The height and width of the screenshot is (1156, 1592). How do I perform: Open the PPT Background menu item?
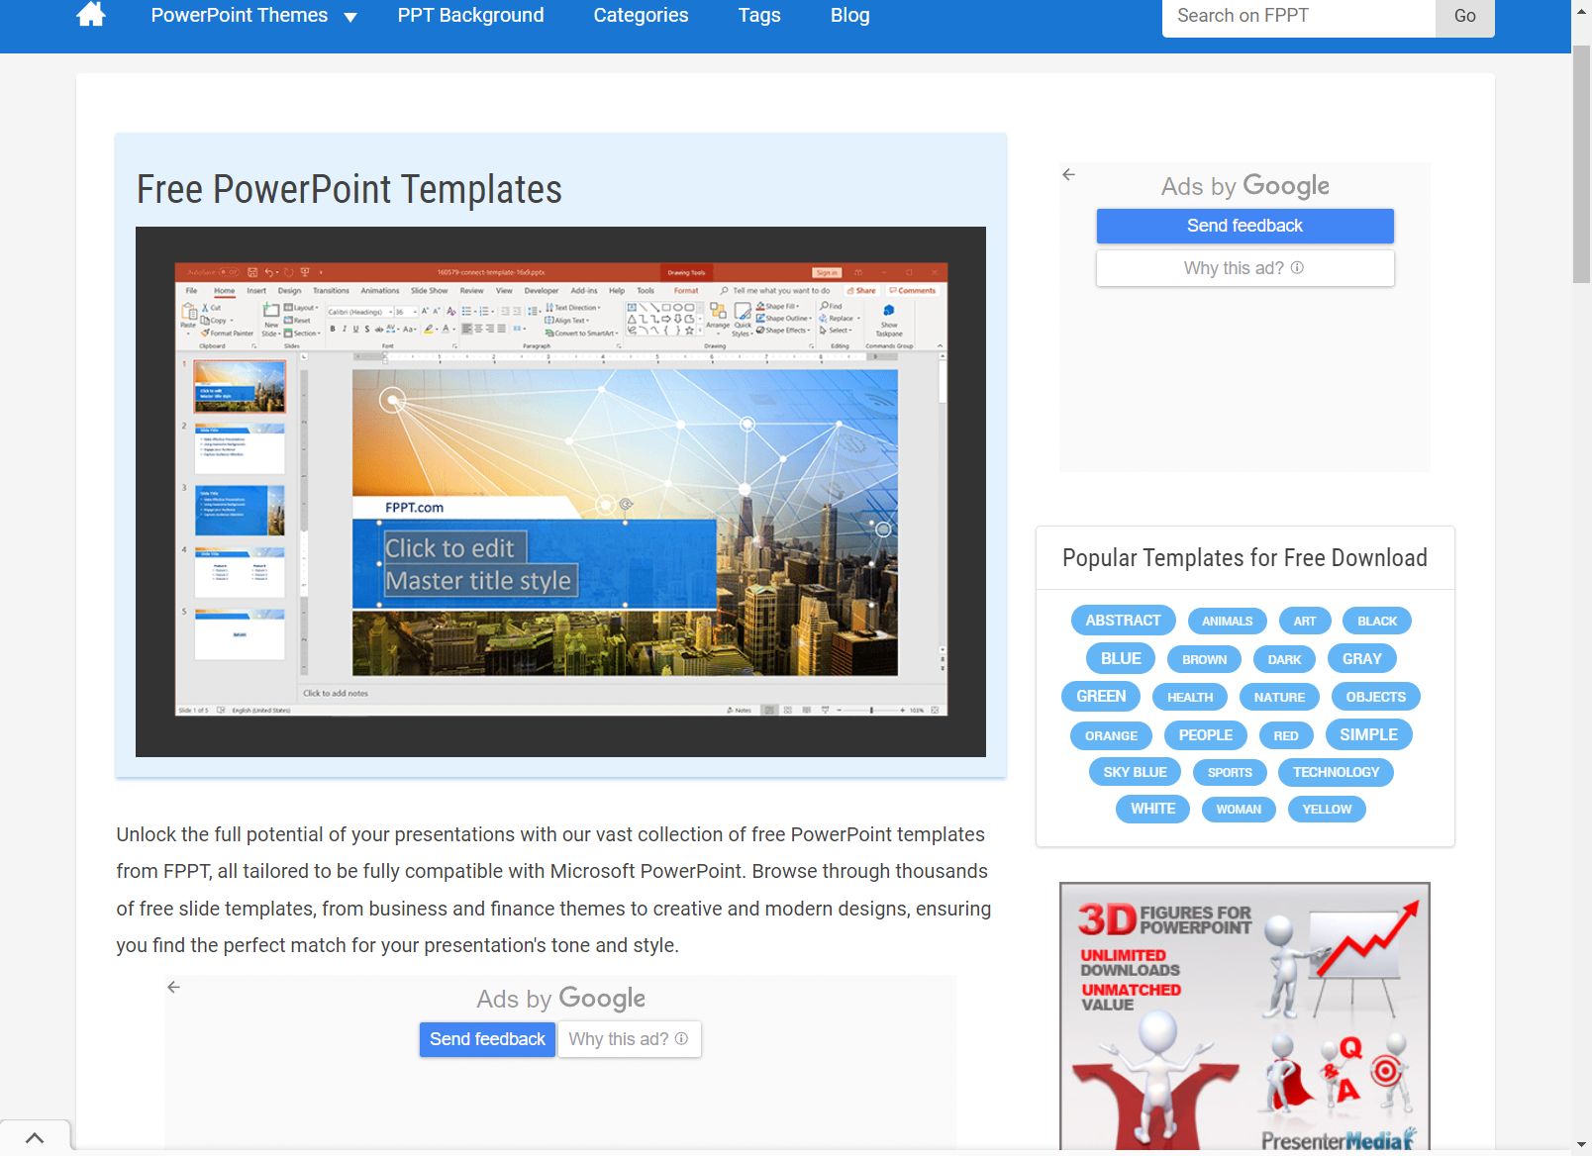click(x=470, y=15)
